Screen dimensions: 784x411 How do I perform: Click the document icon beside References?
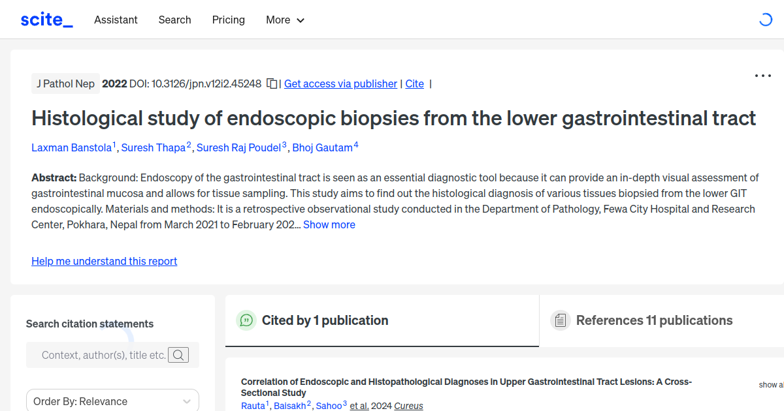[561, 320]
